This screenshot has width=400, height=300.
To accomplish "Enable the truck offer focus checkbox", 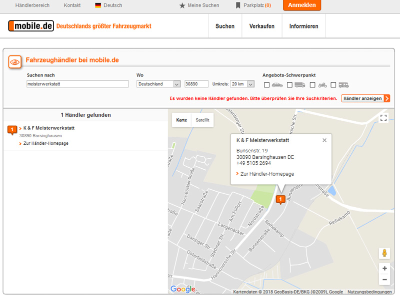I will [289, 85].
